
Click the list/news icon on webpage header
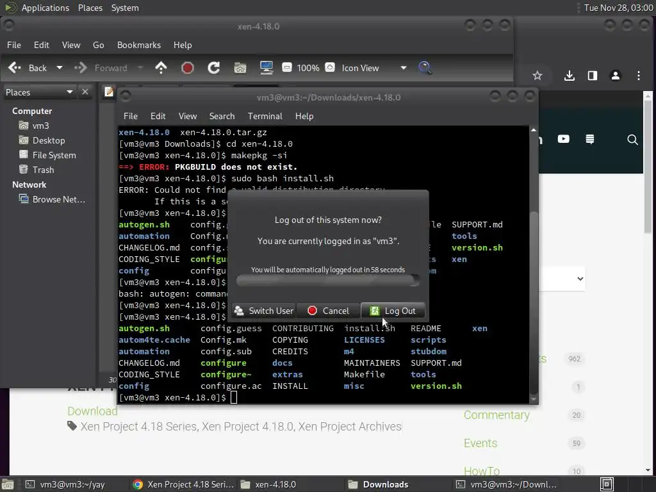[590, 139]
